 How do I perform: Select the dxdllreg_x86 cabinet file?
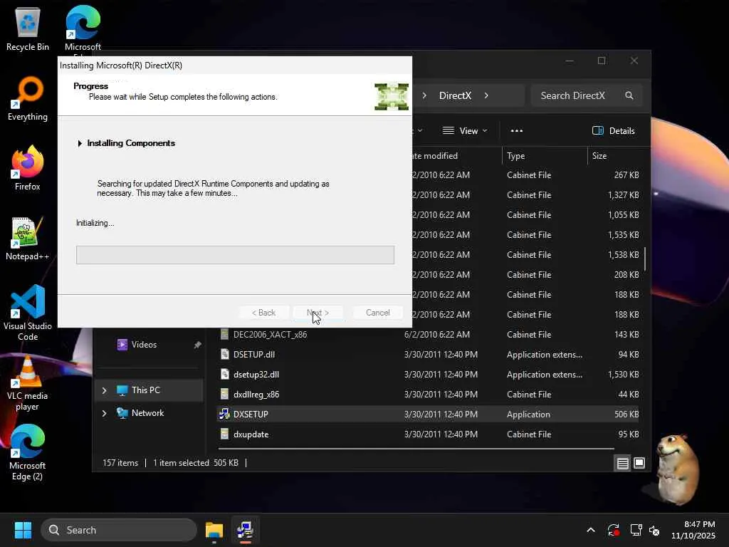pyautogui.click(x=256, y=395)
